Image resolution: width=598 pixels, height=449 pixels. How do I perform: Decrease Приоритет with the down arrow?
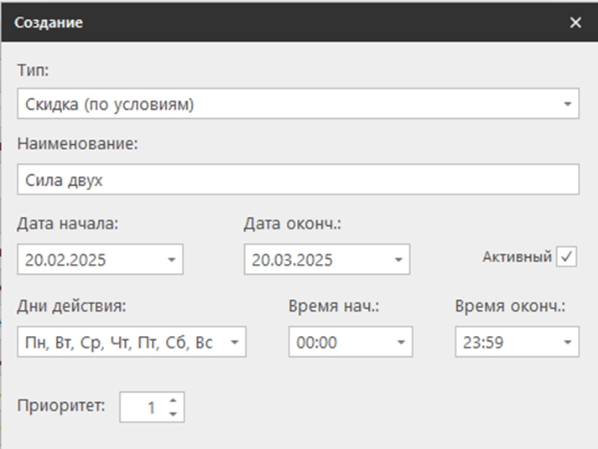click(x=173, y=415)
